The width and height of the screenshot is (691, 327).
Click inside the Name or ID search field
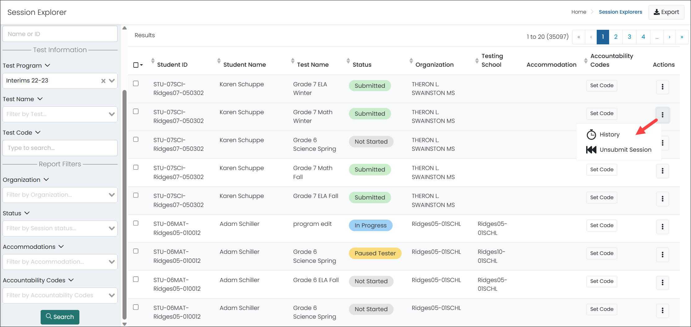(60, 34)
